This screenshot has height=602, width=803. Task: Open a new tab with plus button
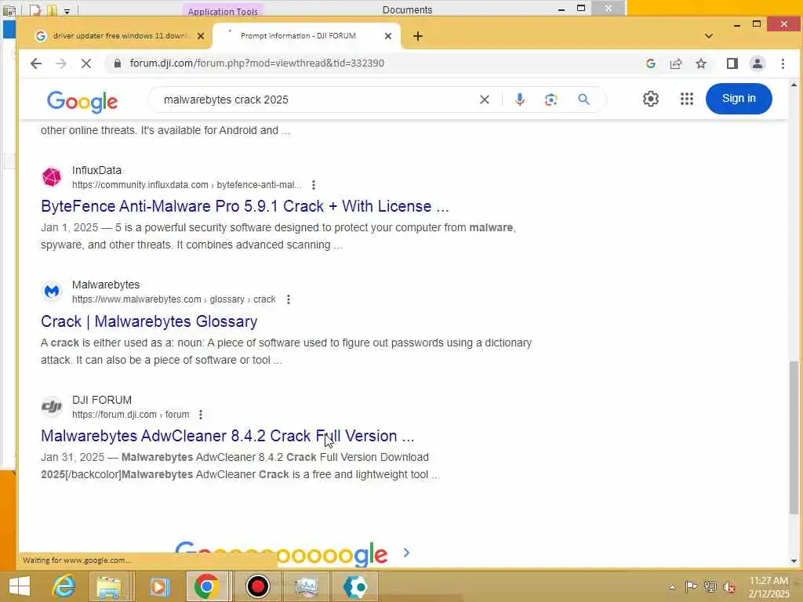point(418,36)
